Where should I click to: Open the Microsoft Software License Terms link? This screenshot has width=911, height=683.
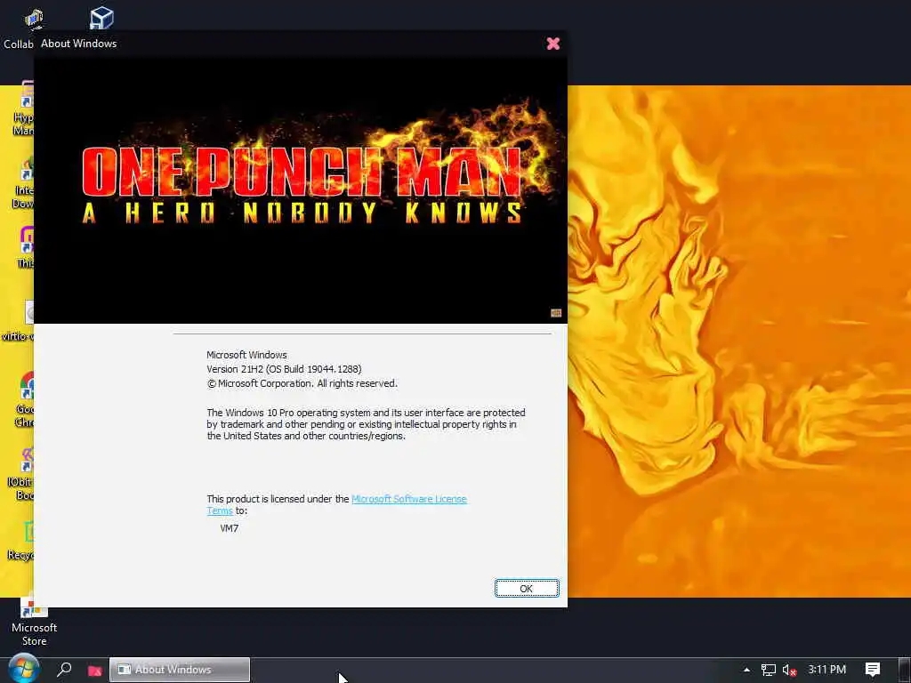409,499
